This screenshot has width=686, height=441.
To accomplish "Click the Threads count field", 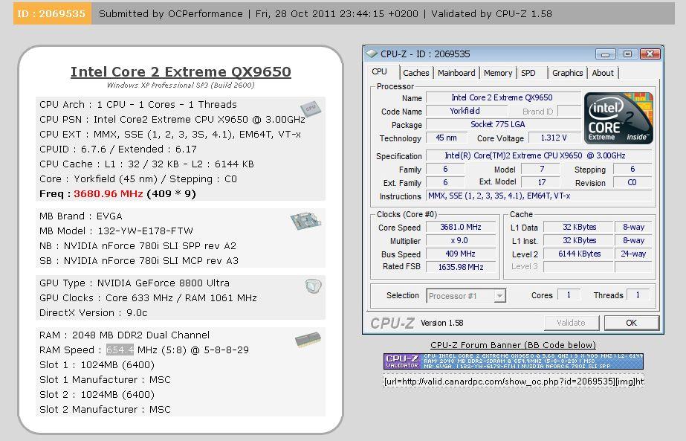I will pyautogui.click(x=638, y=294).
